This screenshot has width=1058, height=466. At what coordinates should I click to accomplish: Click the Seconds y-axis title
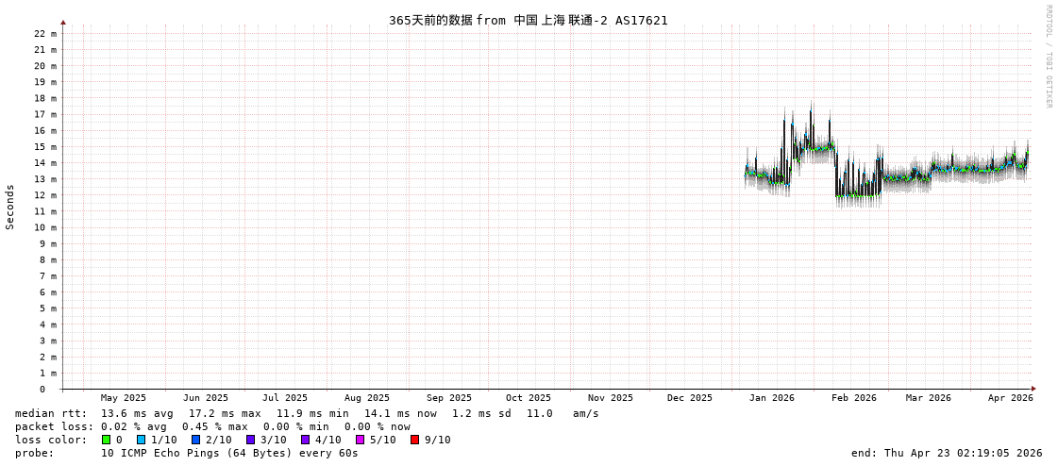coord(10,207)
